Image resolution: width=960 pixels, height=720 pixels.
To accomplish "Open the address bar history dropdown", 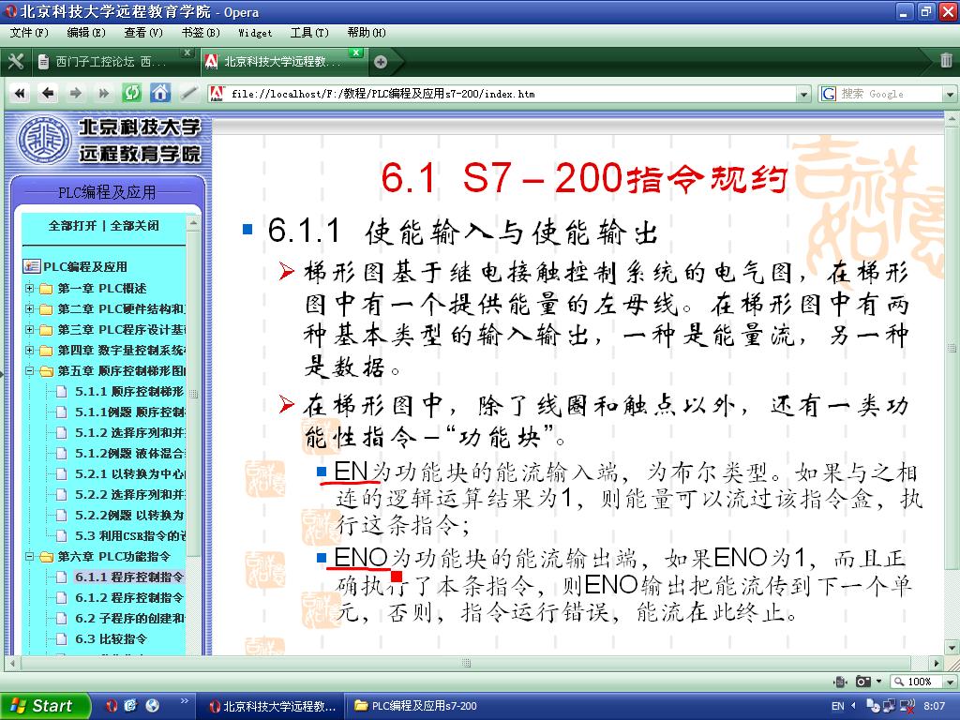I will pos(803,94).
